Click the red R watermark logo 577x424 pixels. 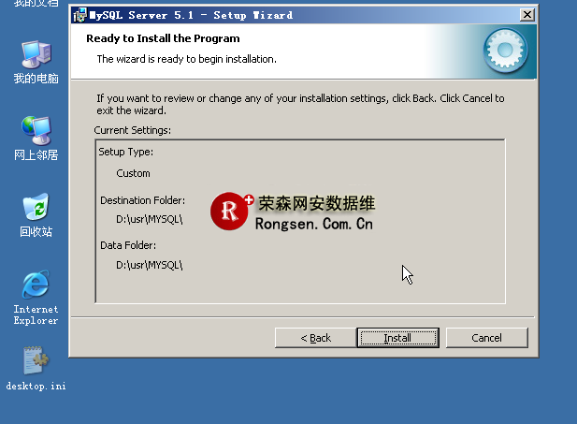point(230,212)
